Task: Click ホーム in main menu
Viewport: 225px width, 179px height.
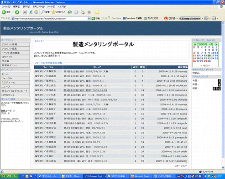Action: click(15, 74)
